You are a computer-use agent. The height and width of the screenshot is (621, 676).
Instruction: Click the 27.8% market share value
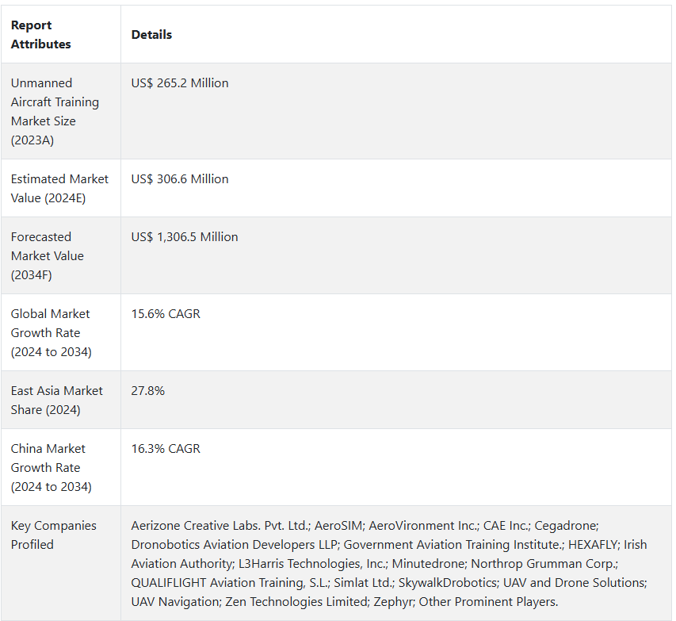pos(148,391)
